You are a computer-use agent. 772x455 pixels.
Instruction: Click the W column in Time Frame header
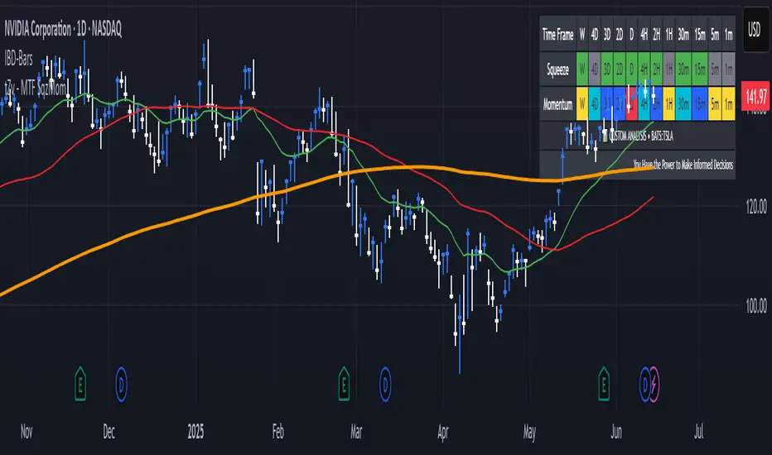coord(582,35)
